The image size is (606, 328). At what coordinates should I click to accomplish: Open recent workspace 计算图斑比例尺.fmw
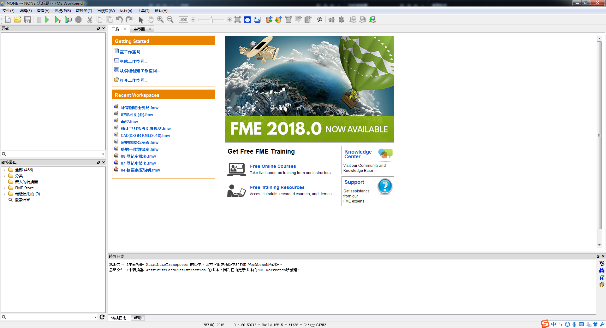140,108
